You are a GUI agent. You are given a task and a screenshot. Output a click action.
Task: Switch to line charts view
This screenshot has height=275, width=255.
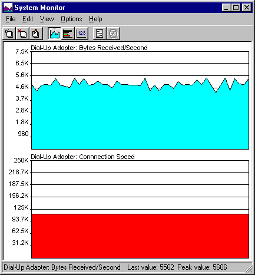point(54,34)
